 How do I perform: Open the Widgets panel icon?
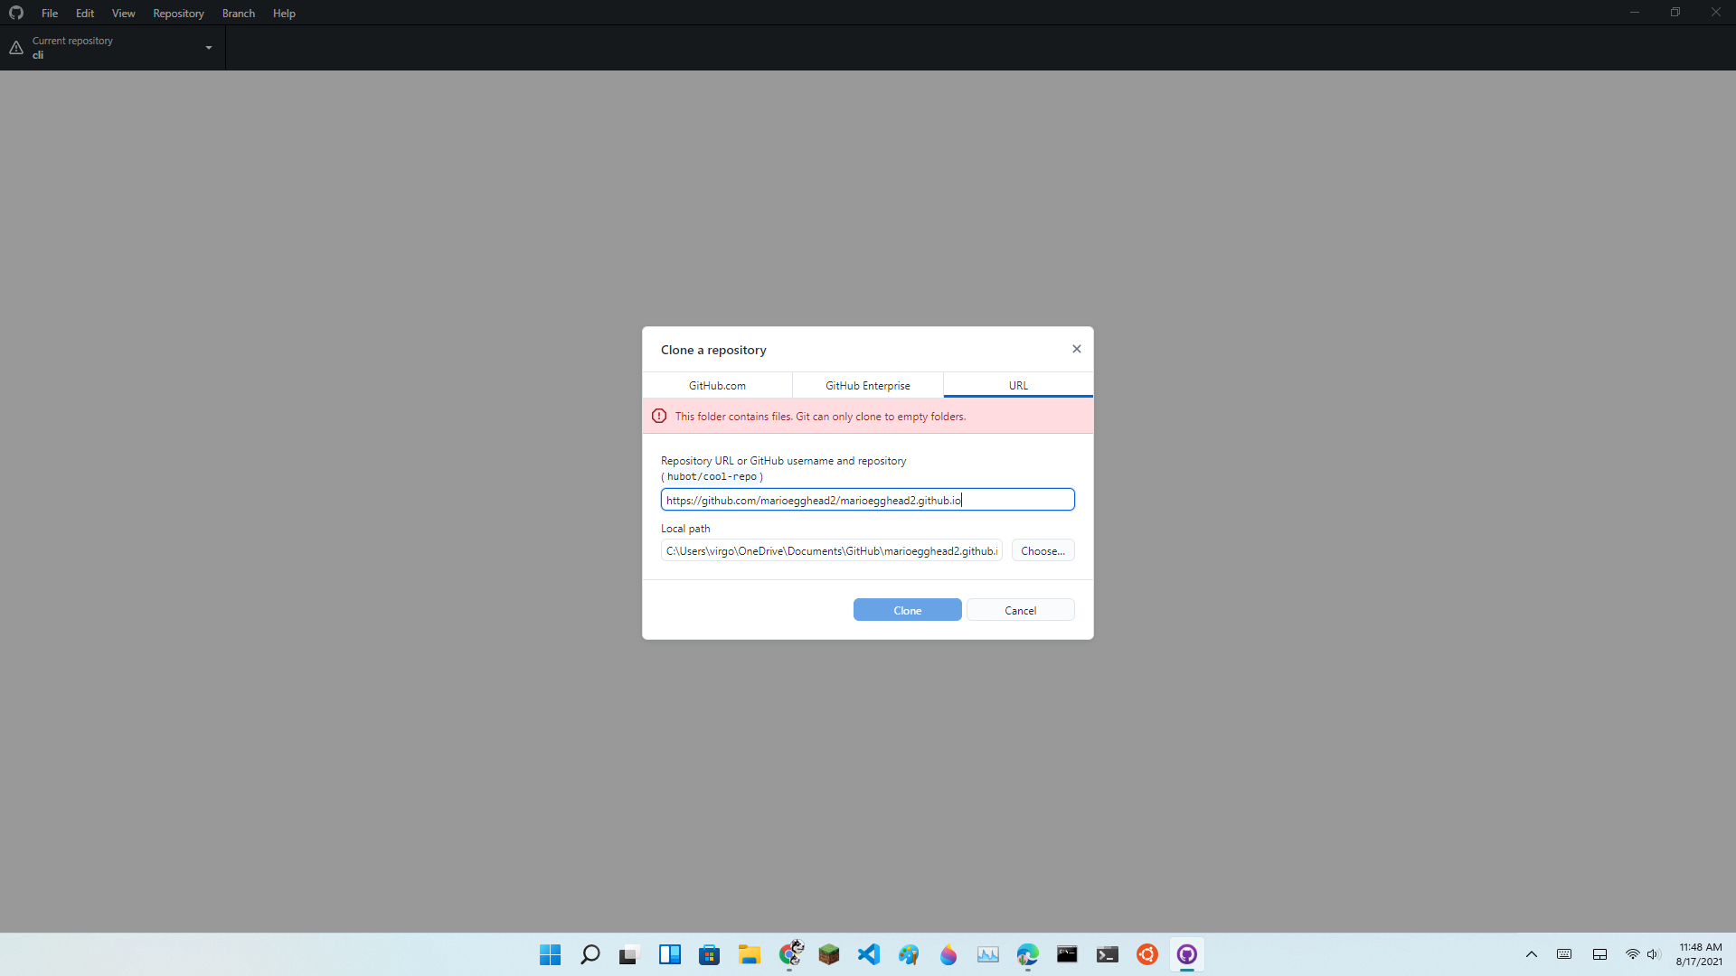(669, 954)
